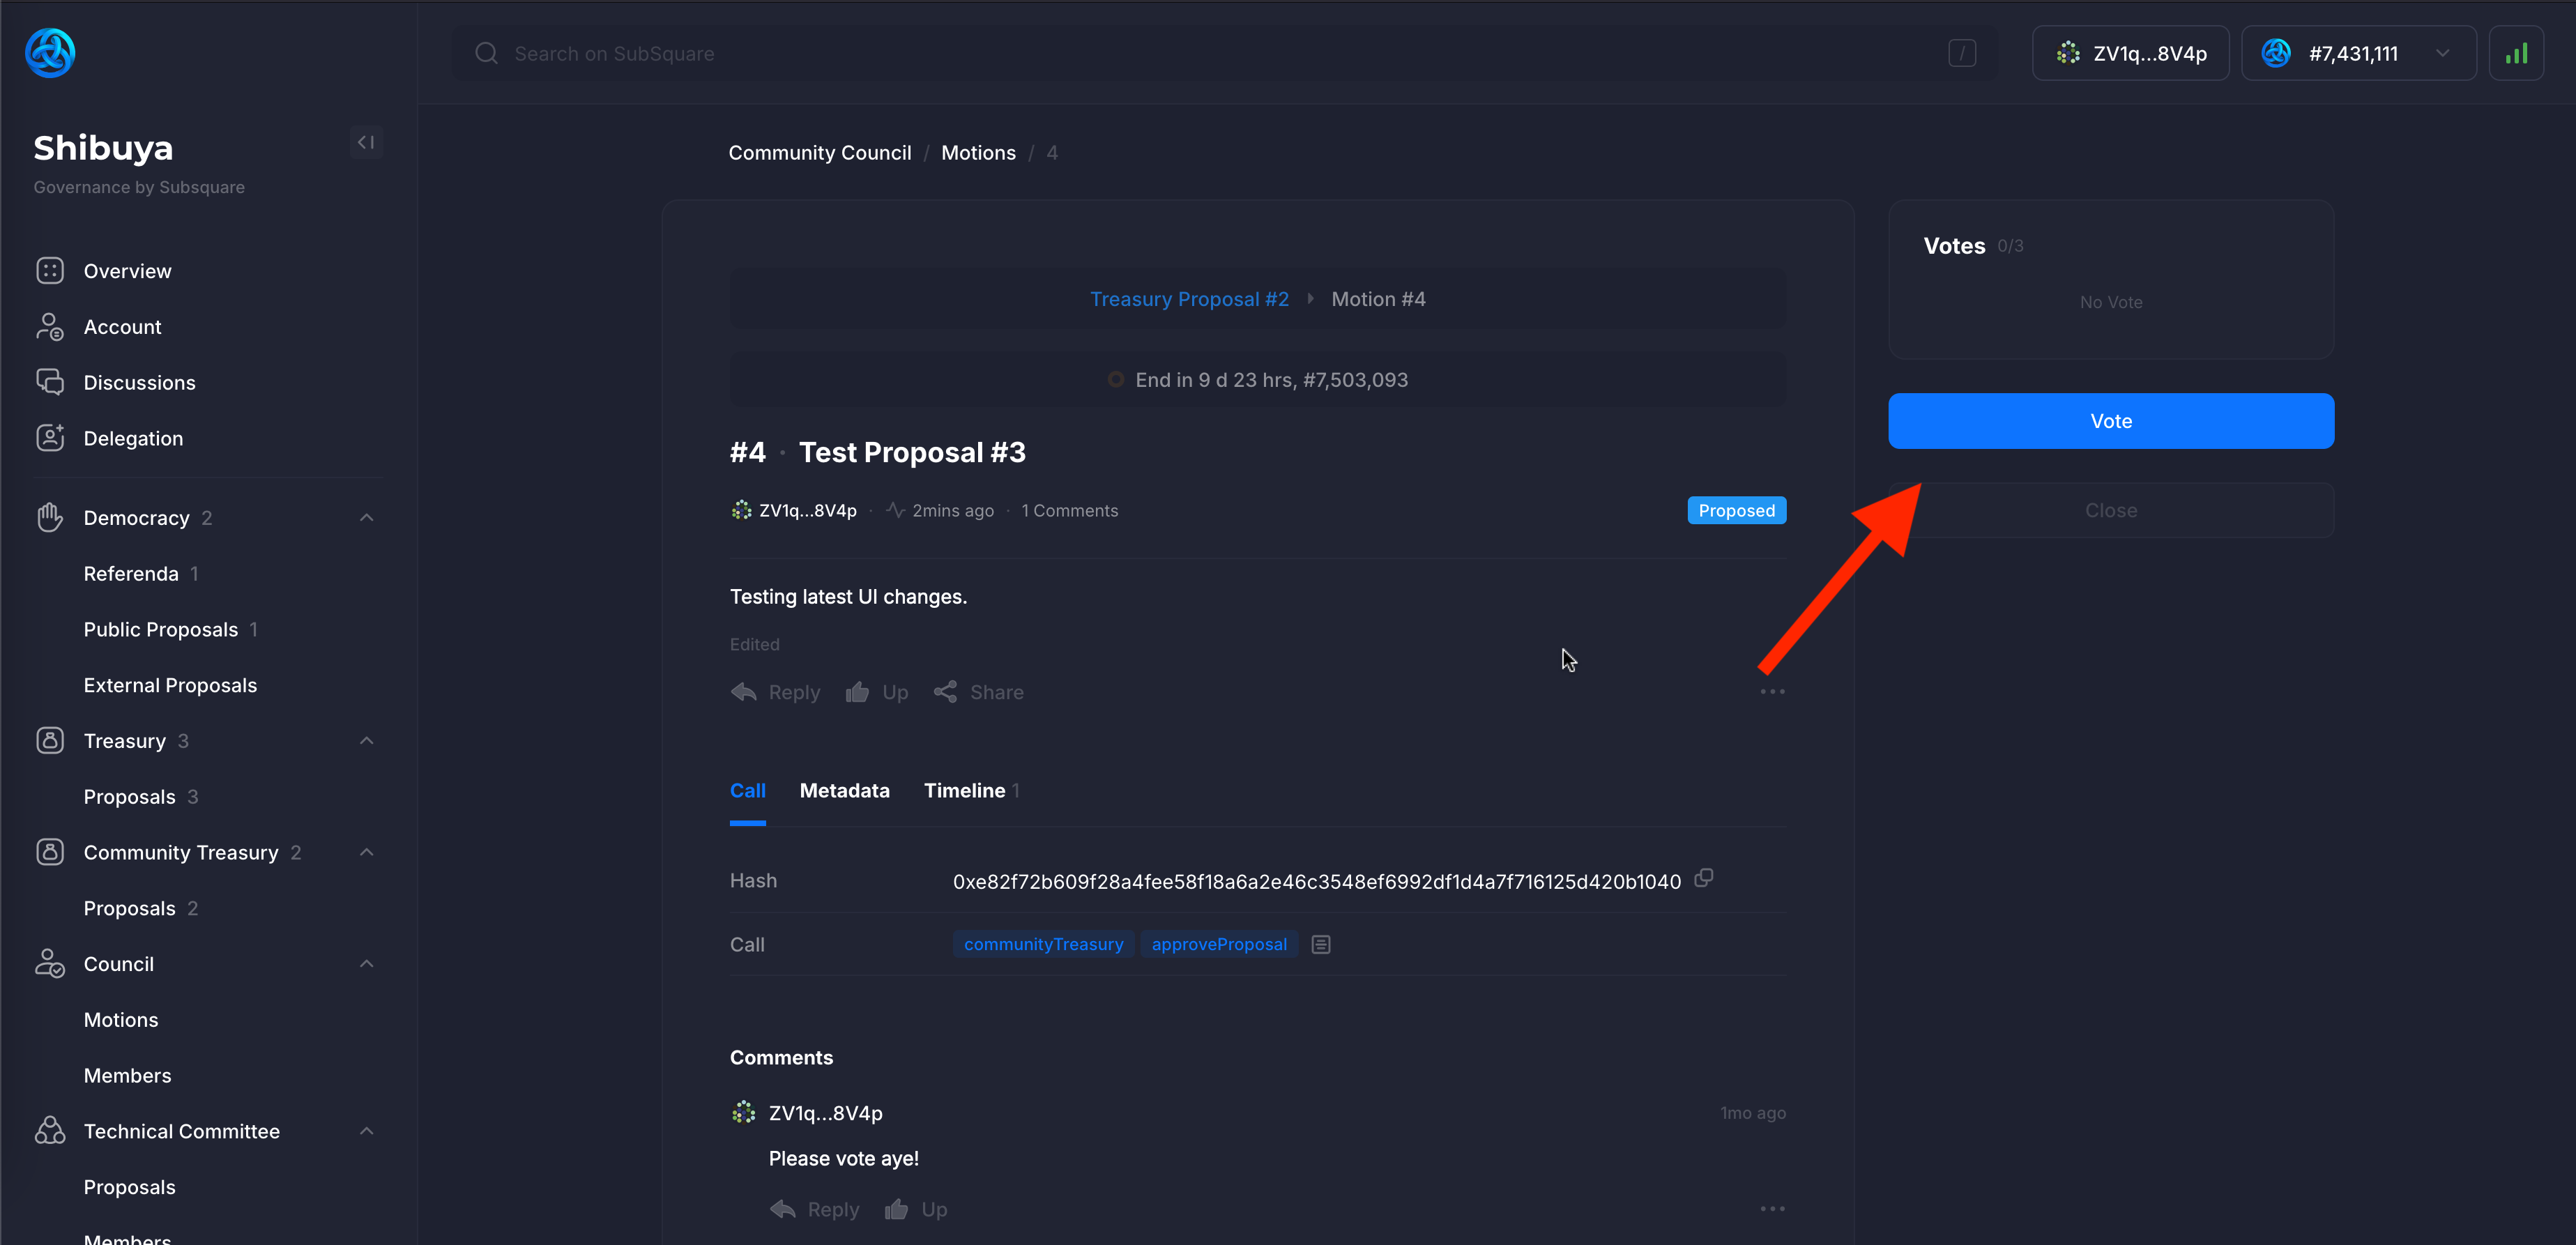Open the statistics bar-chart icon
This screenshot has width=2576, height=1245.
click(x=2517, y=53)
